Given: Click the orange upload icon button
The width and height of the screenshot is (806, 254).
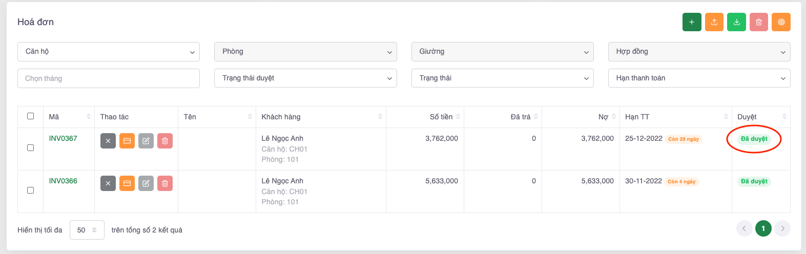Looking at the screenshot, I should click(714, 22).
